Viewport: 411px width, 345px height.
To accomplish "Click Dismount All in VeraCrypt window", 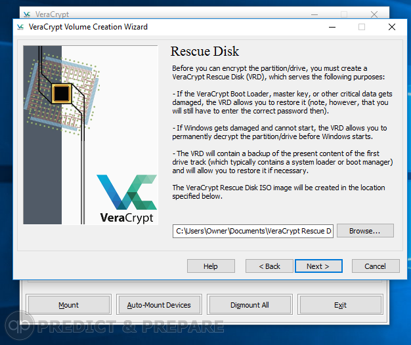I will [249, 305].
